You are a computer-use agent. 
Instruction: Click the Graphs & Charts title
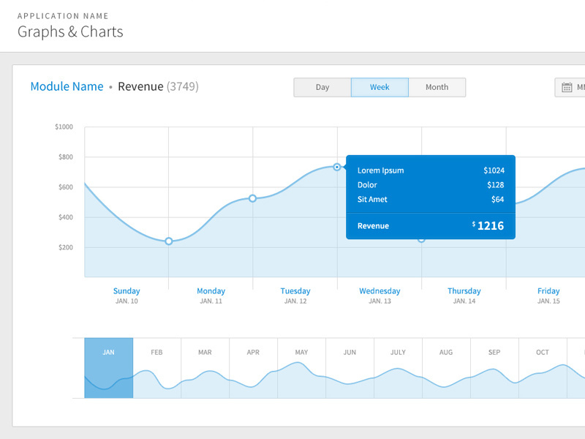click(x=70, y=31)
